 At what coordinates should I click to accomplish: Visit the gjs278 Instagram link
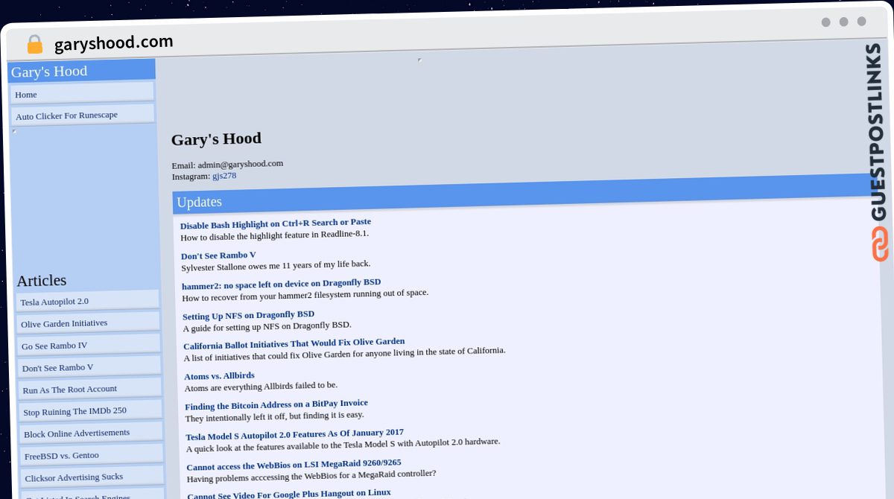pos(224,175)
